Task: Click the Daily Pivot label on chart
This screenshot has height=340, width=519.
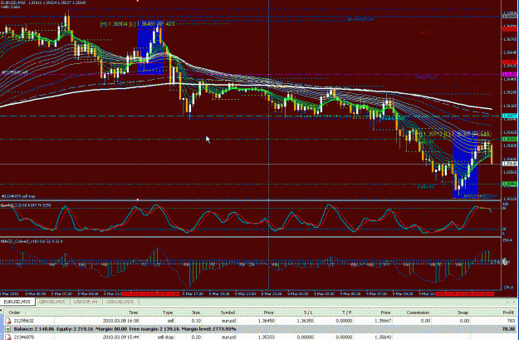Action: pyautogui.click(x=426, y=76)
